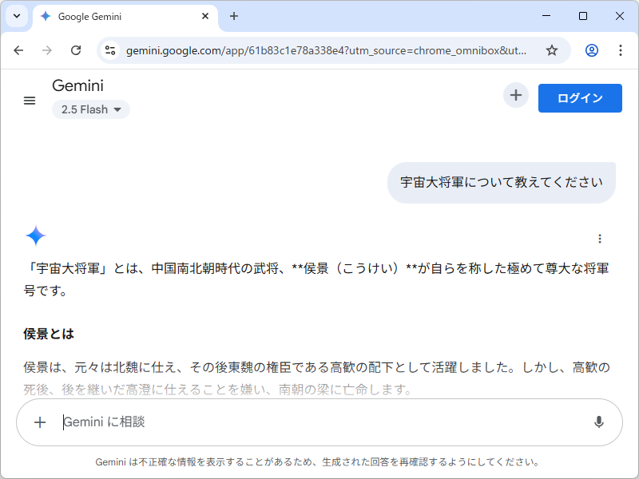Open a new browser tab

click(235, 16)
